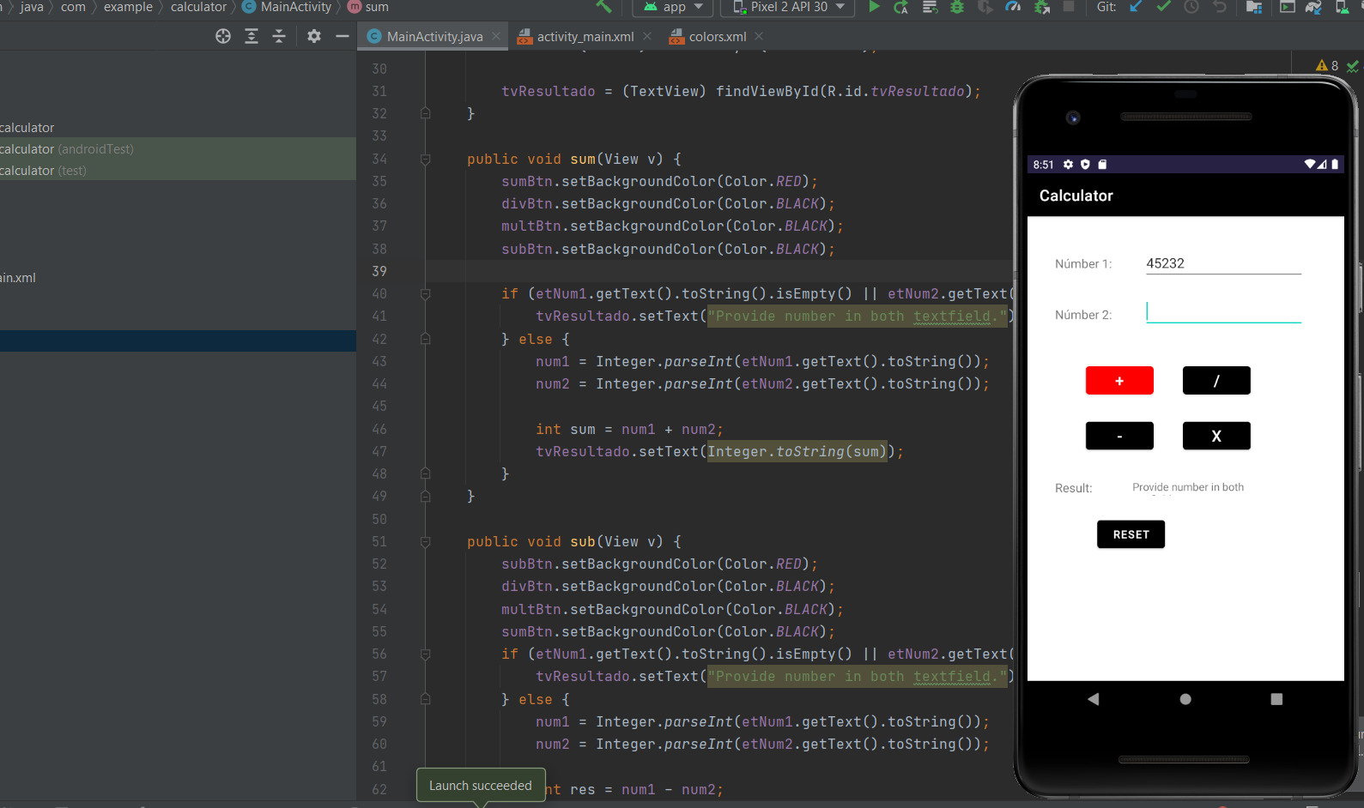This screenshot has width=1364, height=808.
Task: Switch to MainActivity.java tab
Action: tap(433, 37)
